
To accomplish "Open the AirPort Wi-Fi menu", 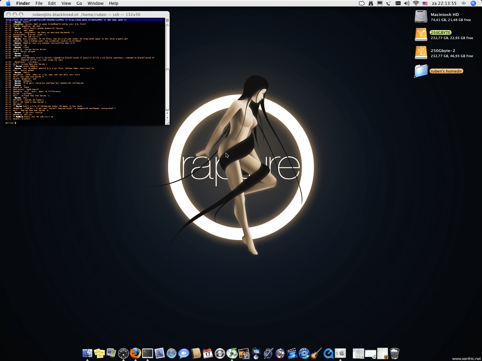I will click(416, 3).
